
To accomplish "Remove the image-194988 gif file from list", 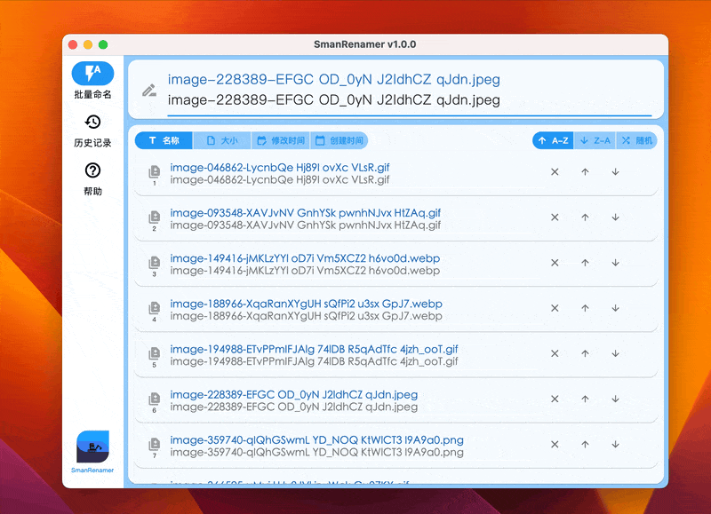I will coord(555,353).
